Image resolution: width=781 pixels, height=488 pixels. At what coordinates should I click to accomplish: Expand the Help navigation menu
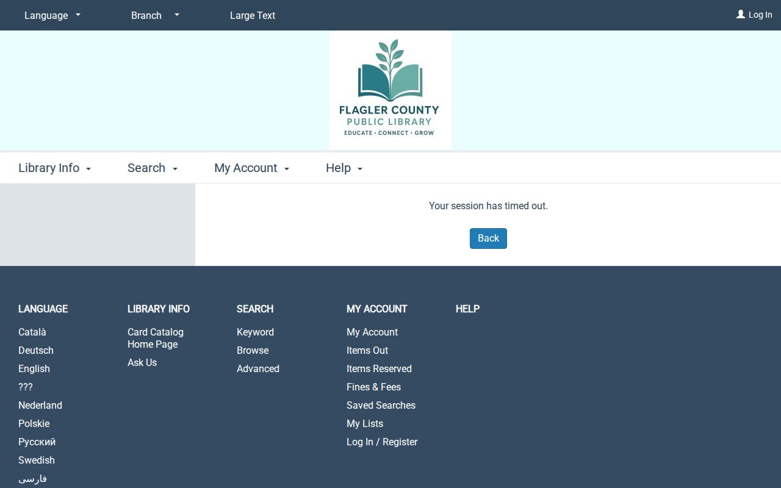pyautogui.click(x=344, y=168)
